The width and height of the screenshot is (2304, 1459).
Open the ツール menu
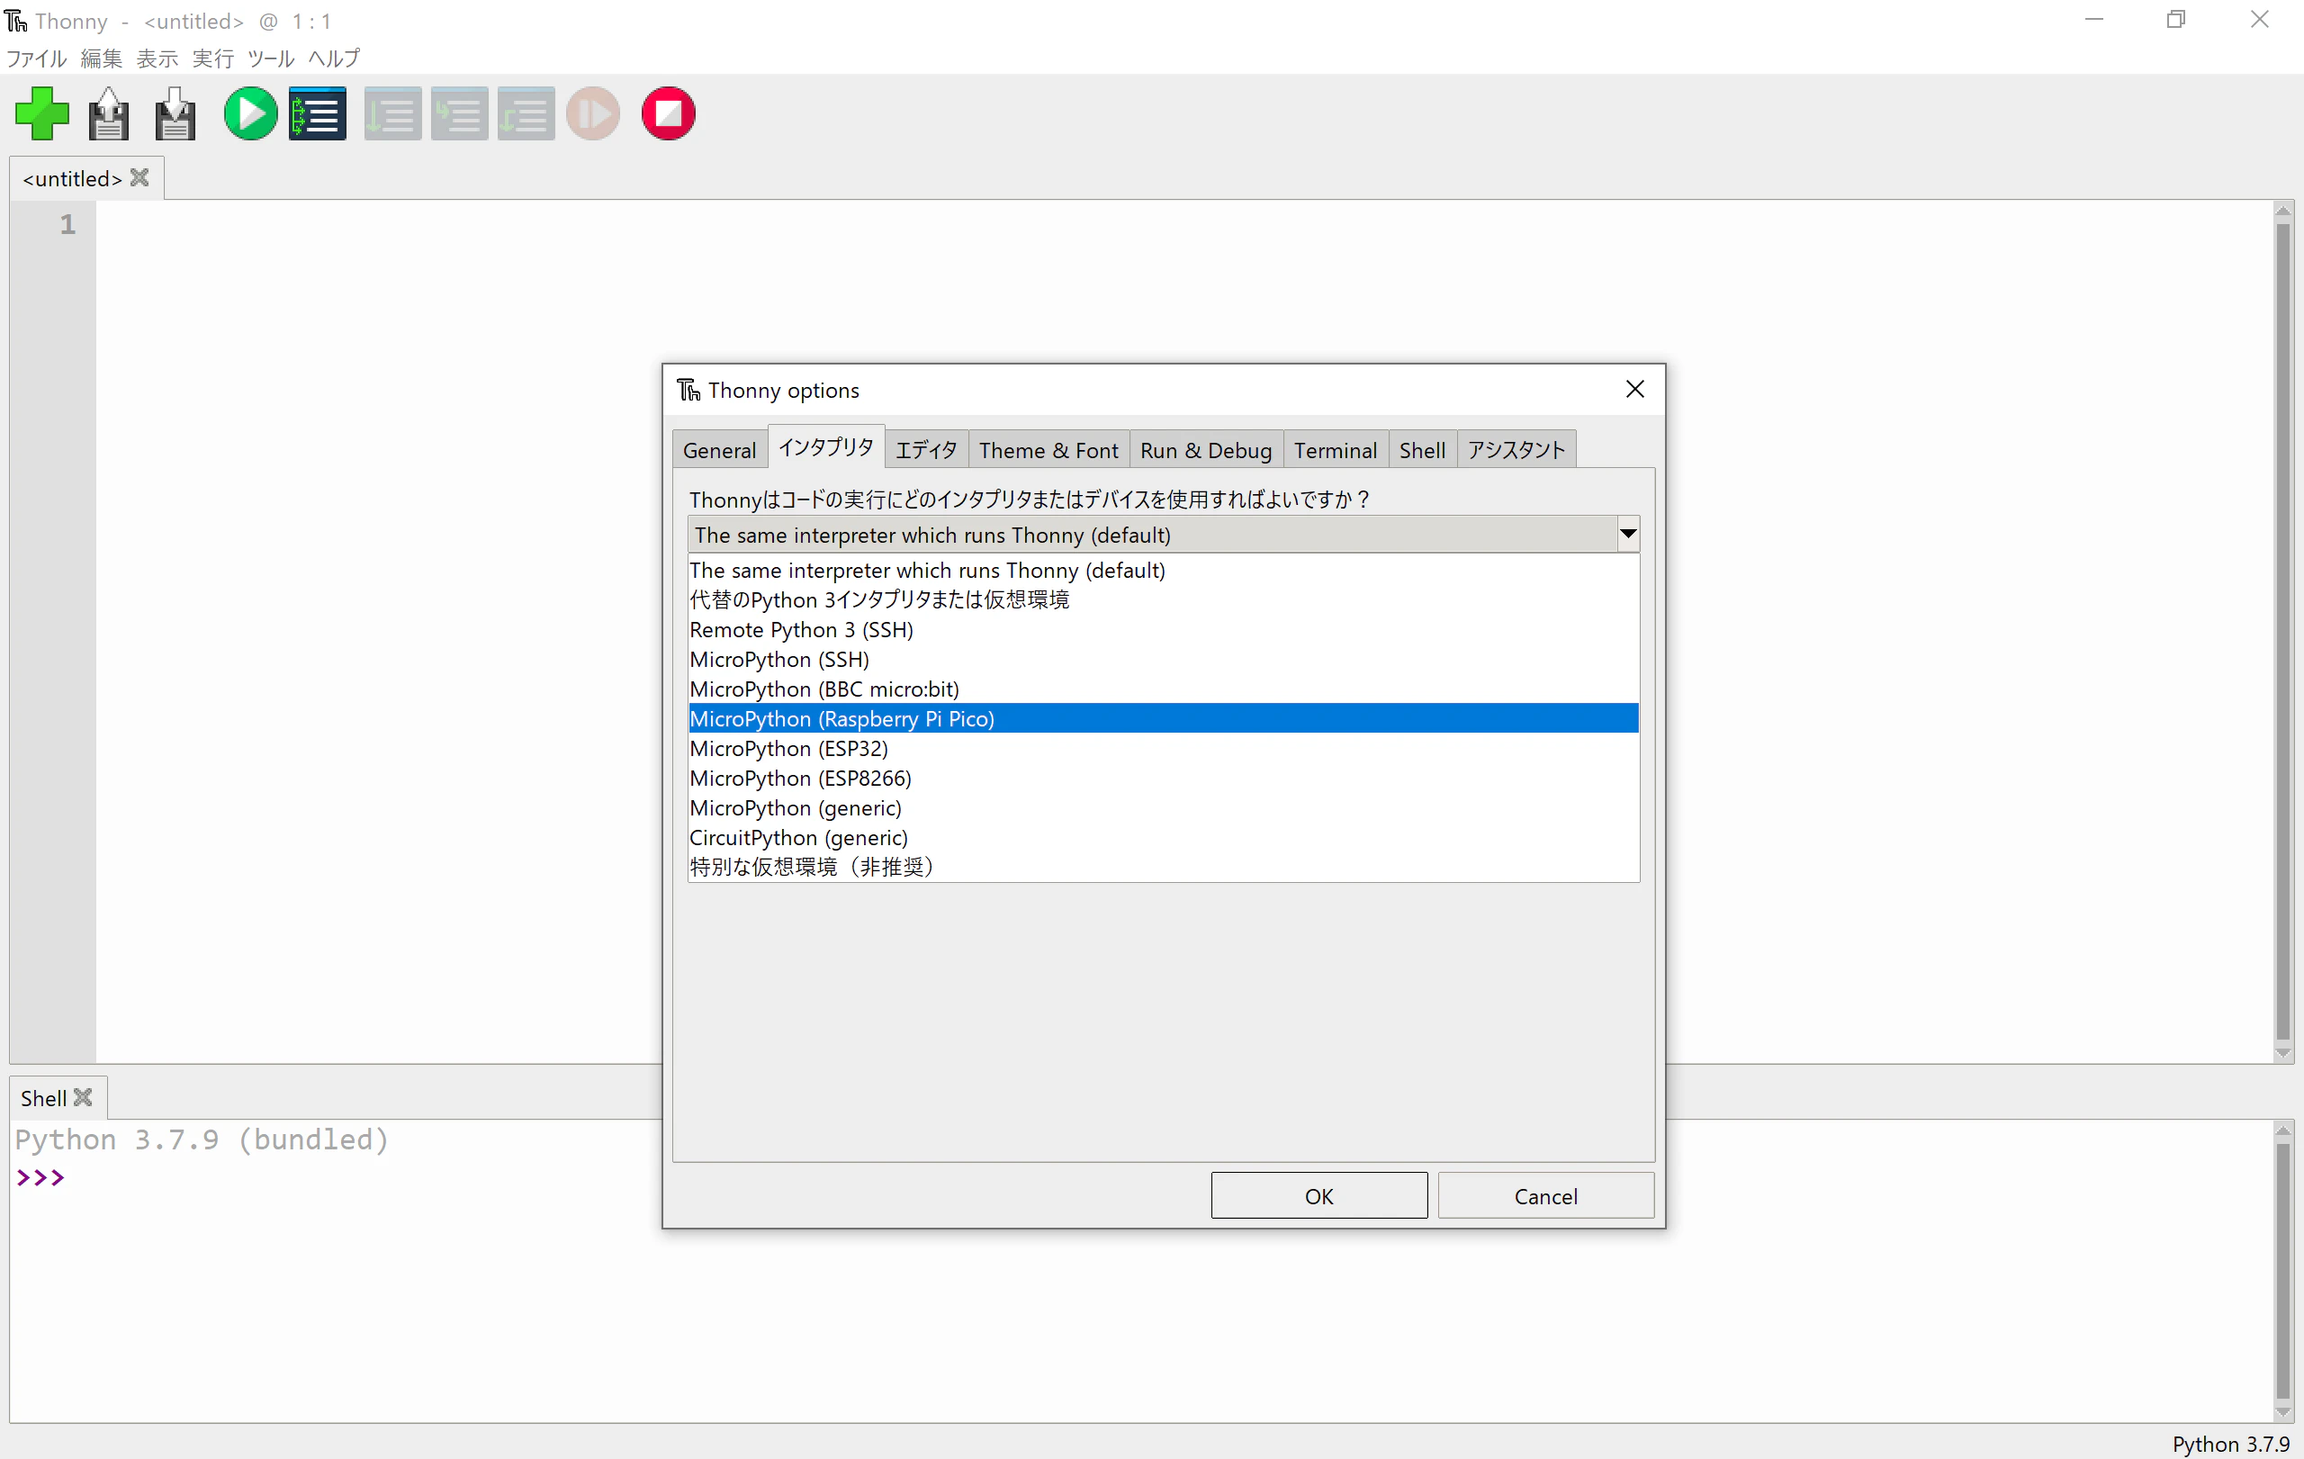coord(271,59)
